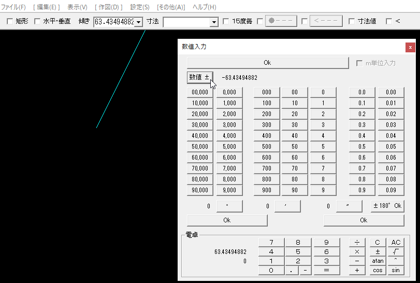The width and height of the screenshot is (420, 283).
Task: Hit the calculator decimal point key
Action: pos(292,271)
